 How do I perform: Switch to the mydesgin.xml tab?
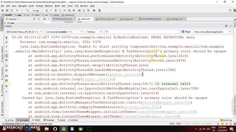[176, 19]
